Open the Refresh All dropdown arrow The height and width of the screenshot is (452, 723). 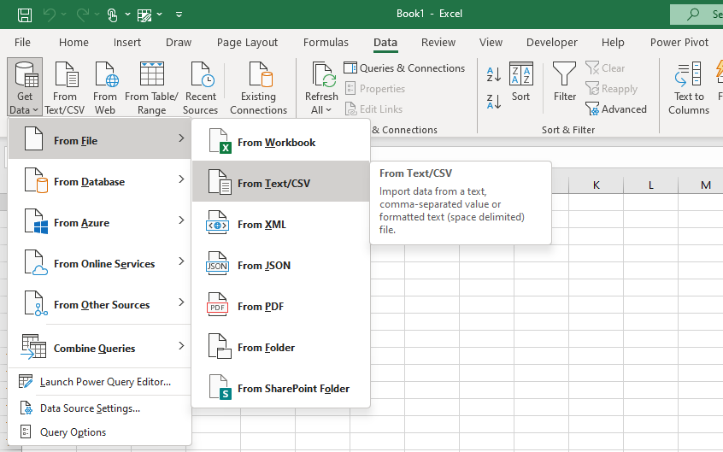pyautogui.click(x=329, y=109)
